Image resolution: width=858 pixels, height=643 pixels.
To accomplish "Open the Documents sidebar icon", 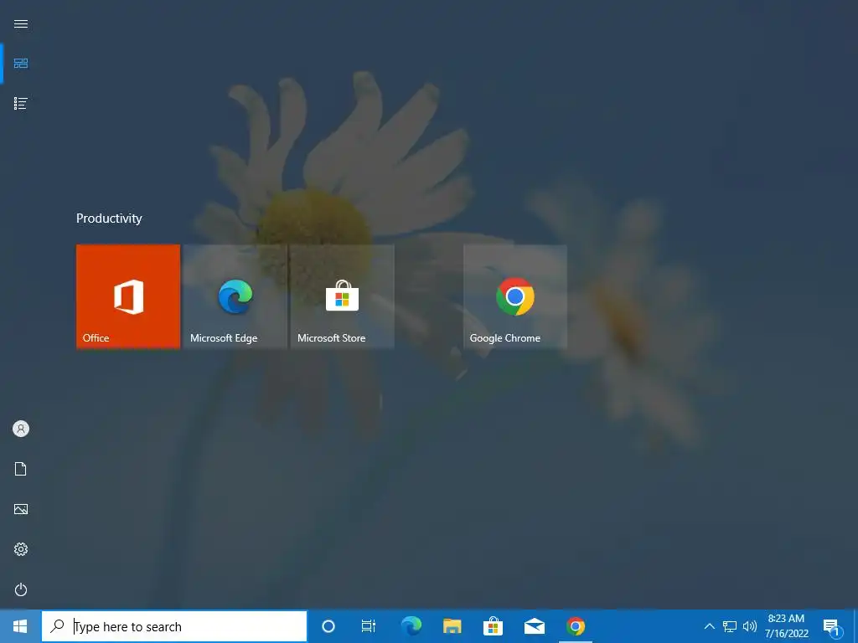I will pos(21,469).
